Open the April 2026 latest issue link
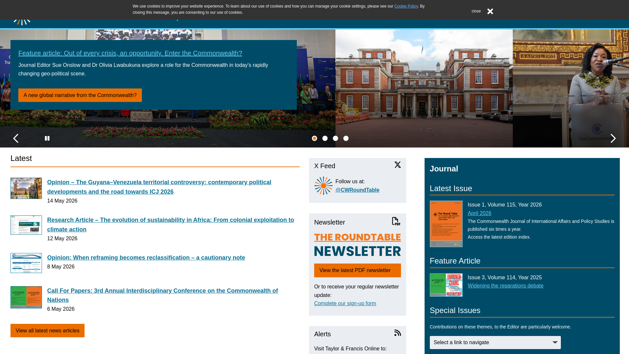This screenshot has height=354, width=629. (479, 213)
